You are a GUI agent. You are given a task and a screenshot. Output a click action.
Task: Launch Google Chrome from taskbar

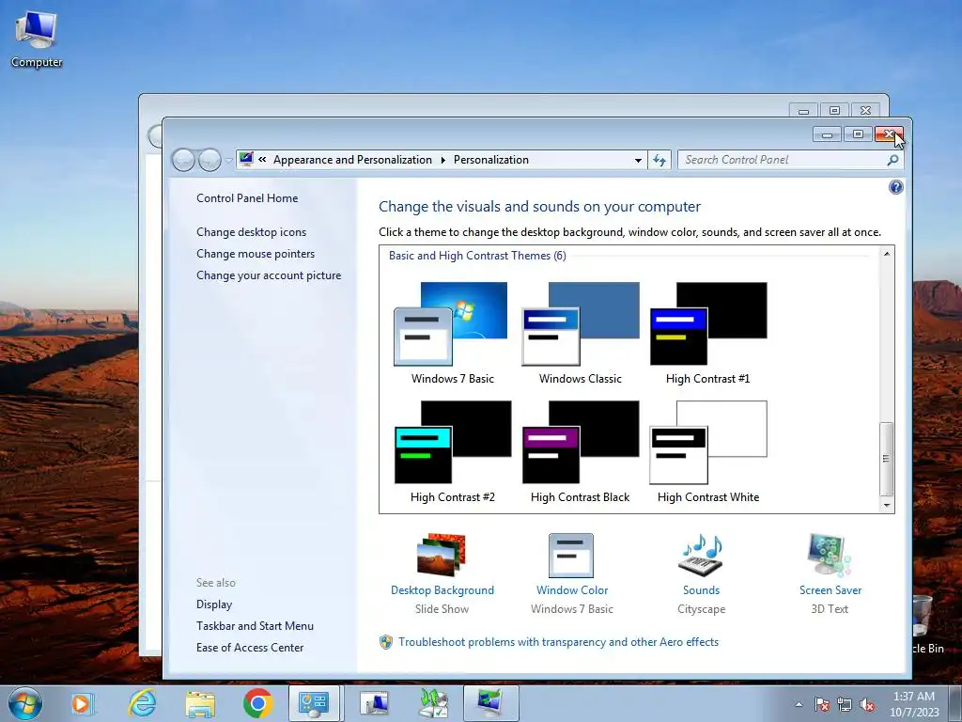257,703
